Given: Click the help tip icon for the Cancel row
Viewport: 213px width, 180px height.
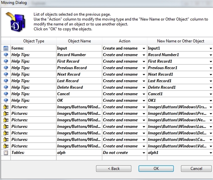Looking at the screenshot, I should [6, 94].
